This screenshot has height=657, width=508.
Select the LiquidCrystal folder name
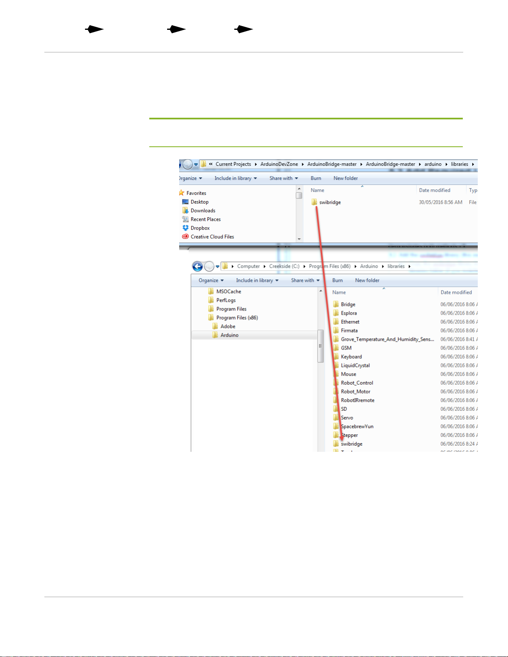click(355, 365)
